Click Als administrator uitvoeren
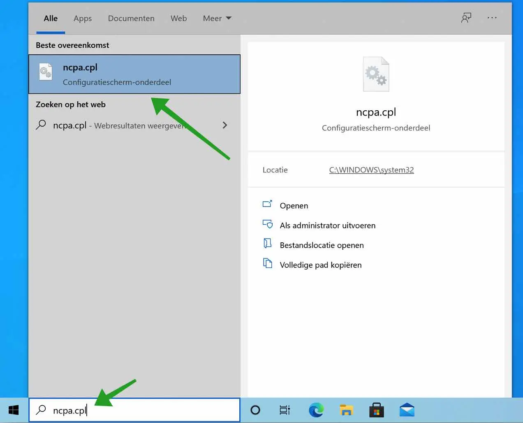Viewport: 523px width, 423px height. click(x=327, y=225)
